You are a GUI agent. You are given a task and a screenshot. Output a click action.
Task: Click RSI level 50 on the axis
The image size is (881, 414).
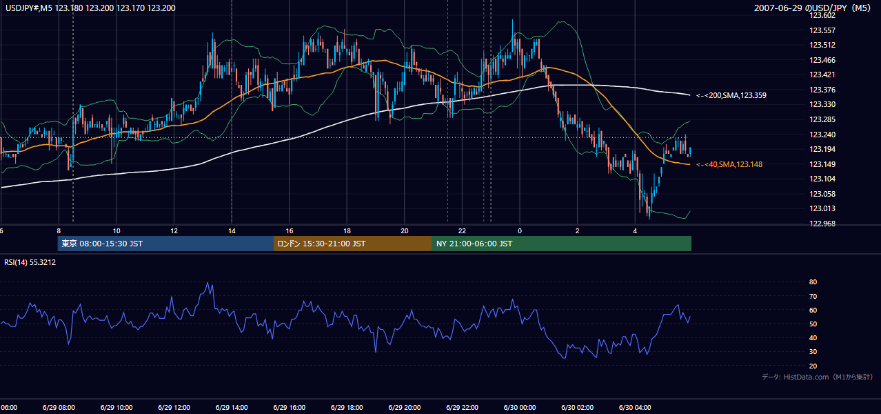point(813,324)
